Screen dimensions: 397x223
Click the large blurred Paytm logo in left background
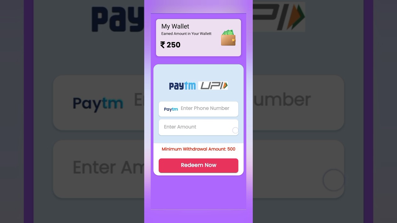click(x=98, y=104)
